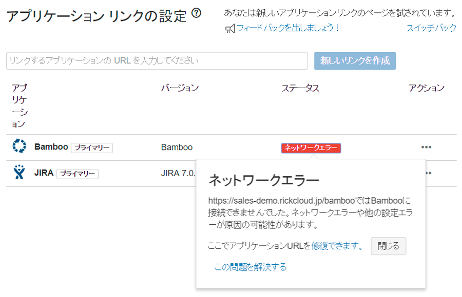Focus the application URL input field
Screen dimensions: 462x297
(x=157, y=61)
